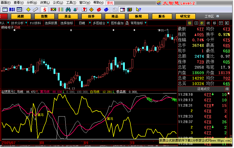Toggle the 细 detail button in 逐笔成交
Image resolution: width=234 pixels, height=148 pixels.
[x=227, y=89]
